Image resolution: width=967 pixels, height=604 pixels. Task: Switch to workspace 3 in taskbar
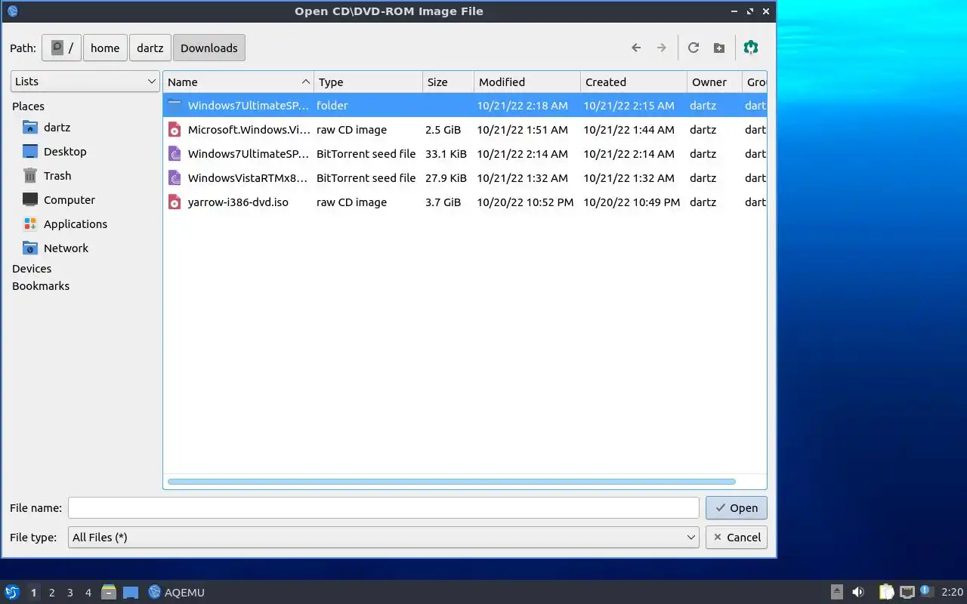70,593
